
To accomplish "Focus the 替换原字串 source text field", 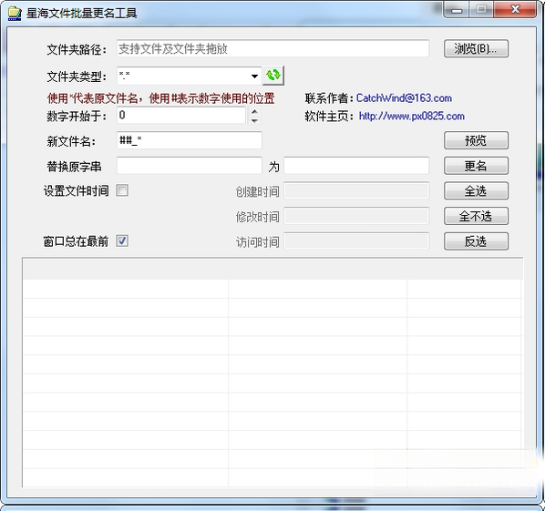I will [189, 166].
